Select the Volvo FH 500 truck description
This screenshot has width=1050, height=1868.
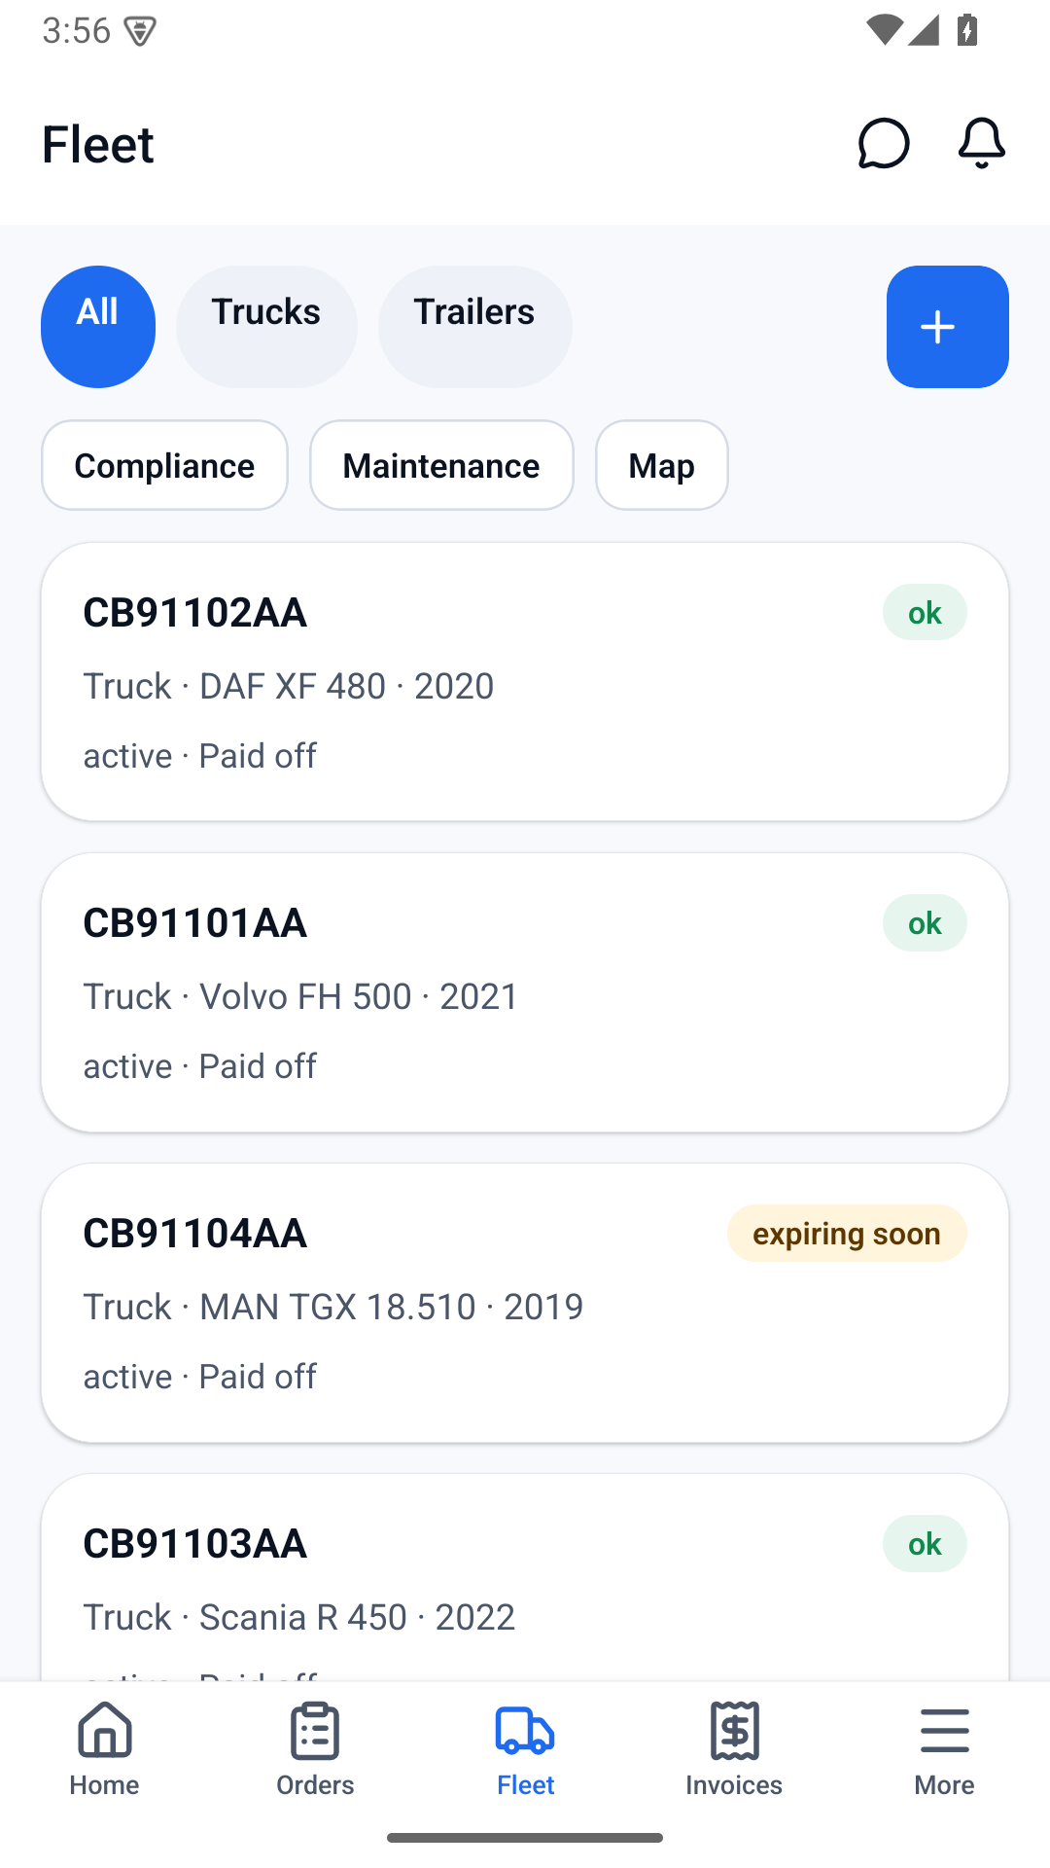[x=301, y=996]
